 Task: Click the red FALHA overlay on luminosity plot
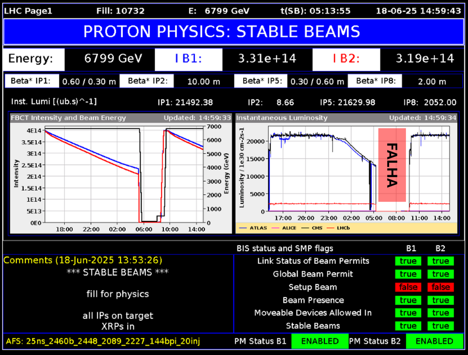point(392,165)
